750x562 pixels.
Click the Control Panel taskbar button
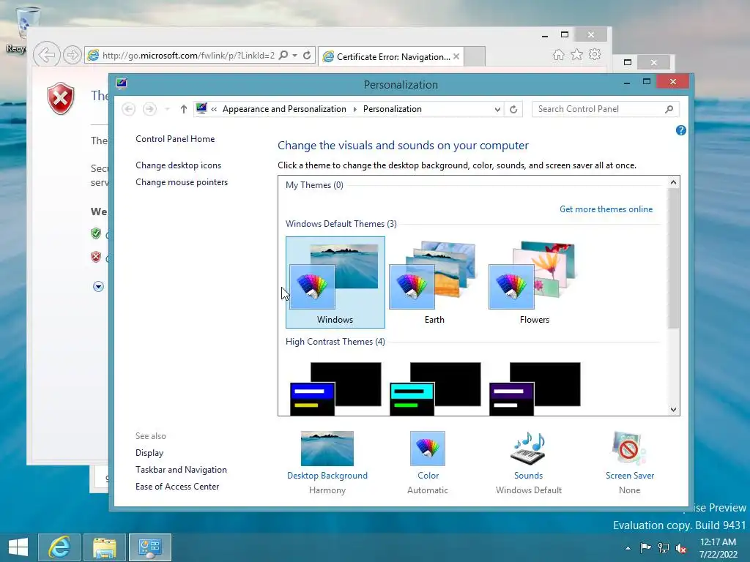(x=150, y=547)
